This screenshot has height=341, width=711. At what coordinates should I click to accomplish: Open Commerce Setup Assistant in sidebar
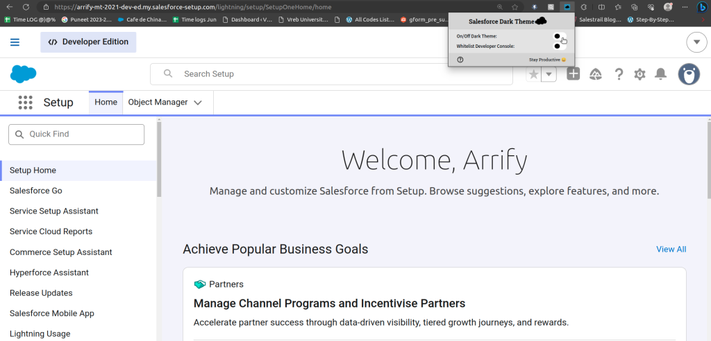[x=61, y=252]
